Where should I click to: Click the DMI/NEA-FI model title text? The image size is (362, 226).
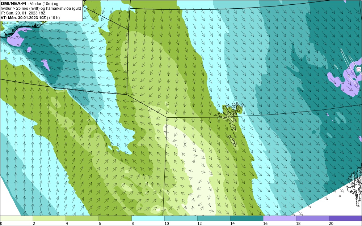coord(13,4)
